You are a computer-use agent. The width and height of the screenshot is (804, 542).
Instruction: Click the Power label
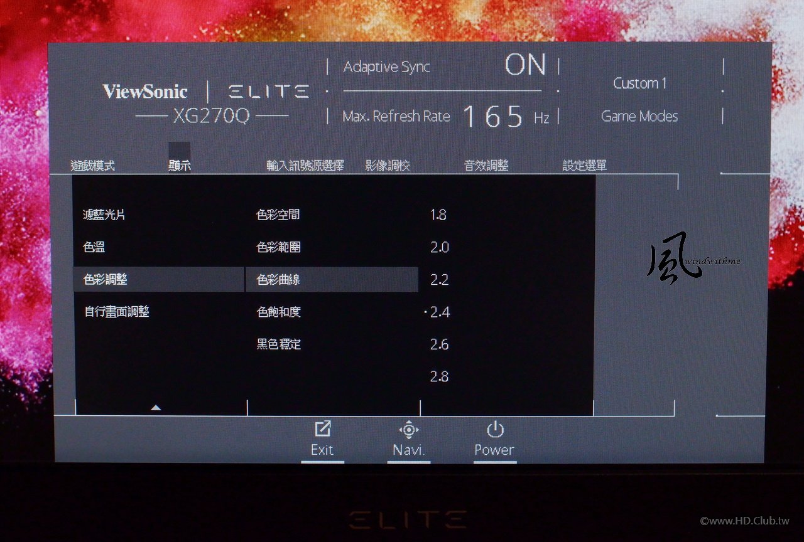(494, 450)
